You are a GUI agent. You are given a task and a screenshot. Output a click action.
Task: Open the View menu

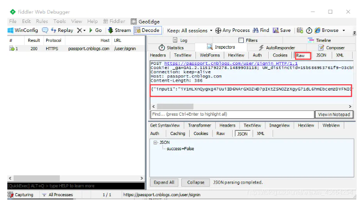(77, 21)
